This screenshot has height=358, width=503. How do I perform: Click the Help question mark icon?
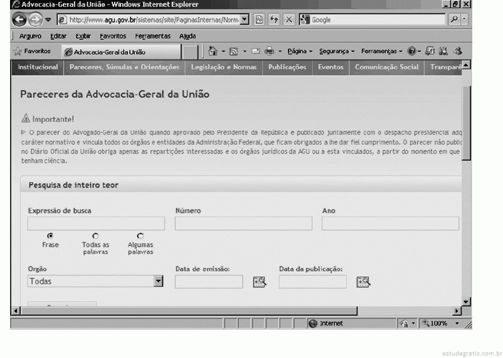click(x=412, y=51)
